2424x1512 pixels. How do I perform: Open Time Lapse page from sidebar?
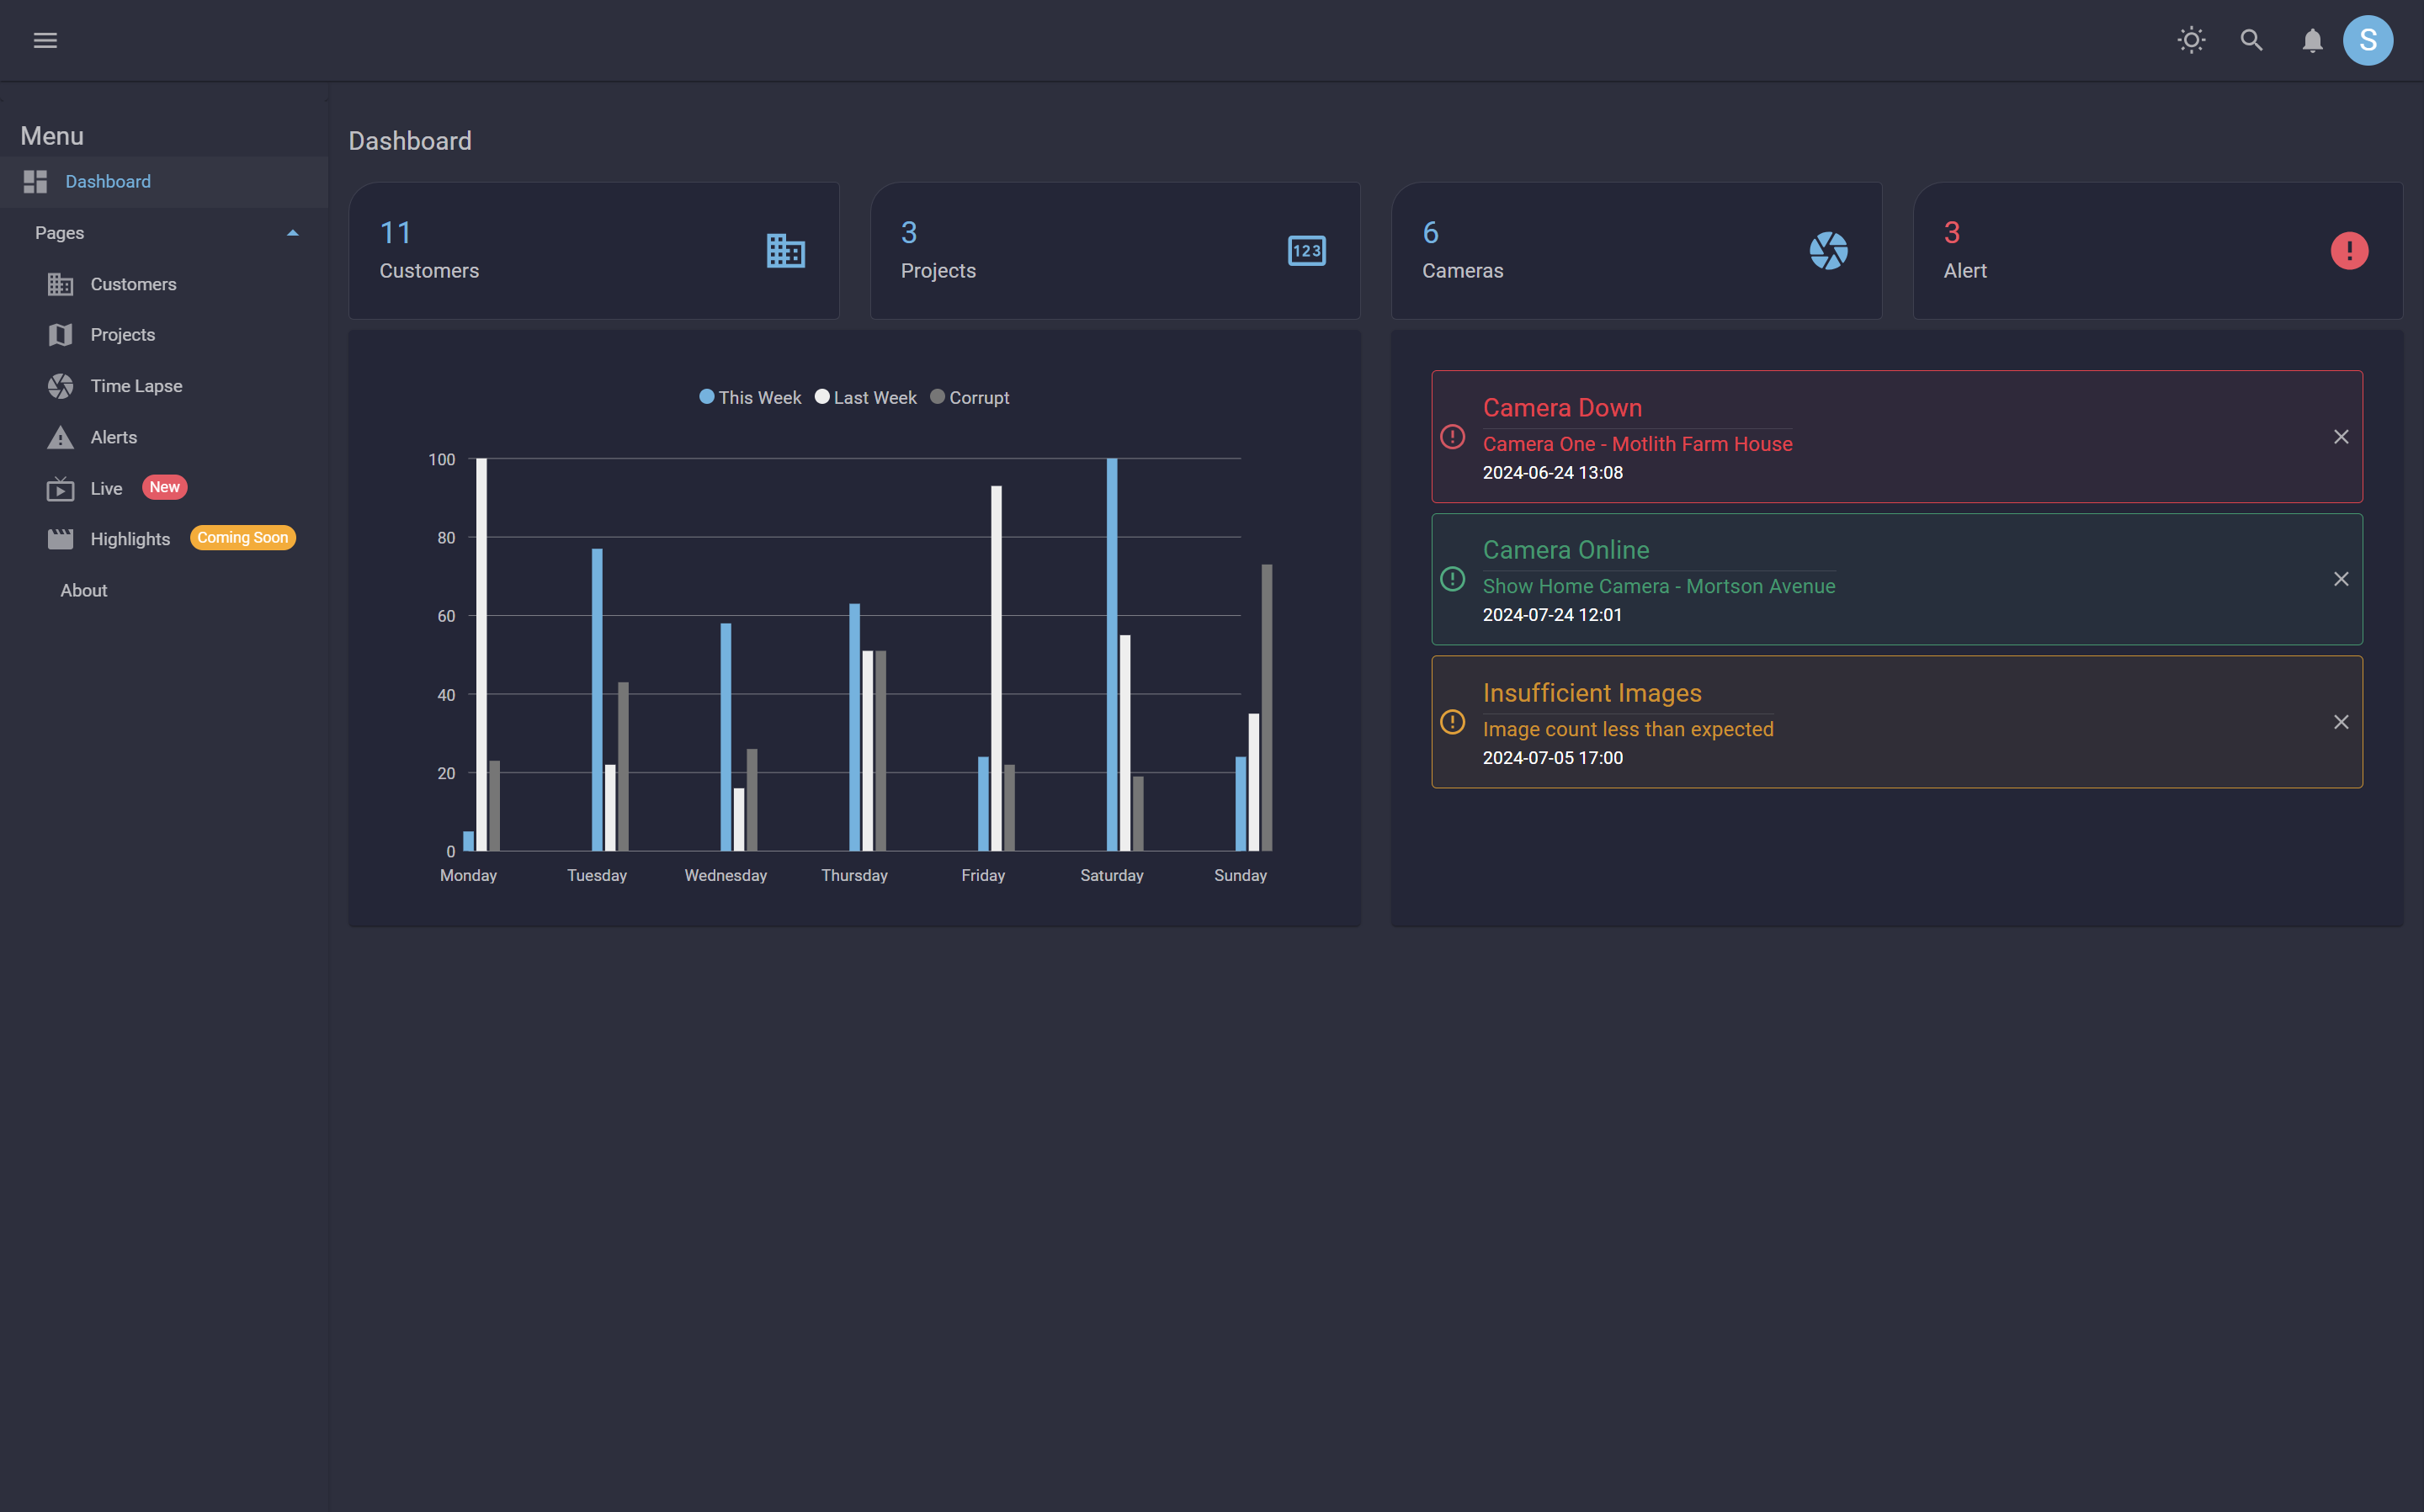click(136, 386)
